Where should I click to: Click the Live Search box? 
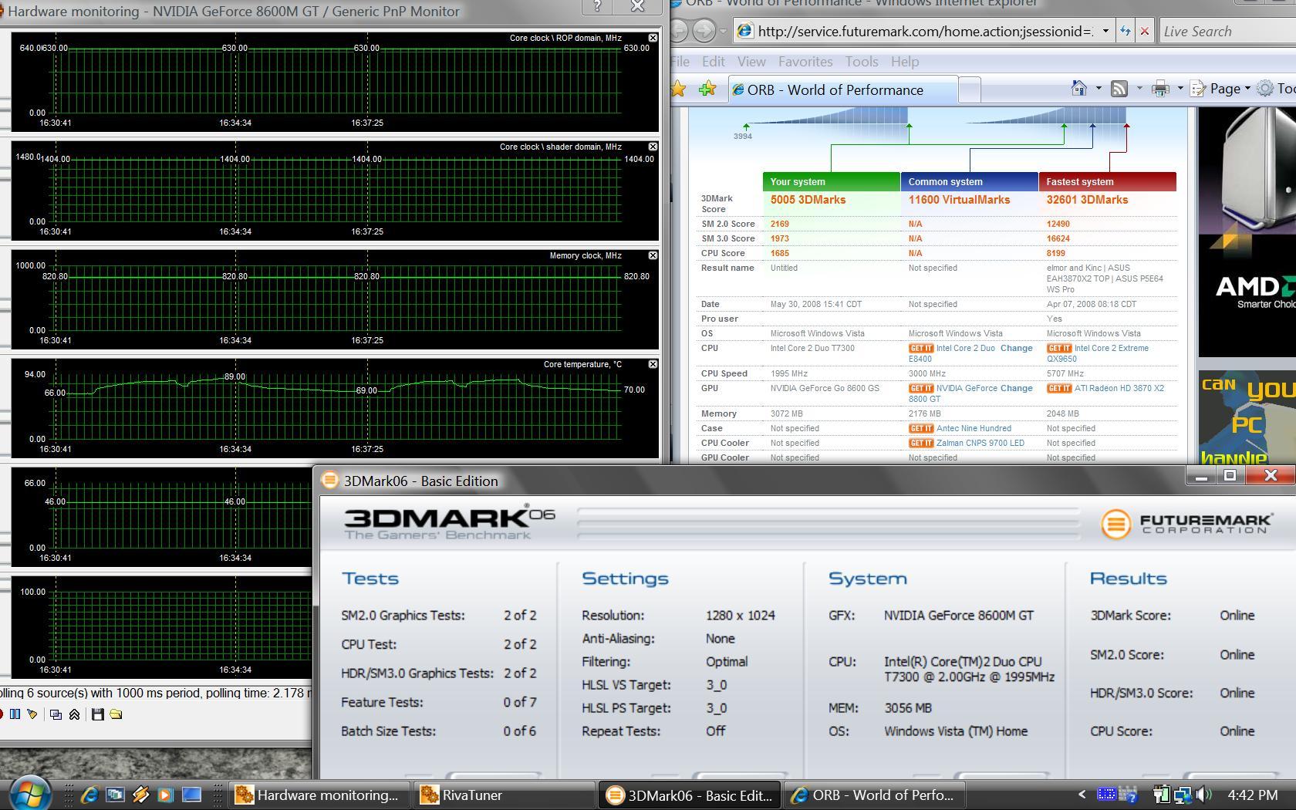(x=1227, y=31)
